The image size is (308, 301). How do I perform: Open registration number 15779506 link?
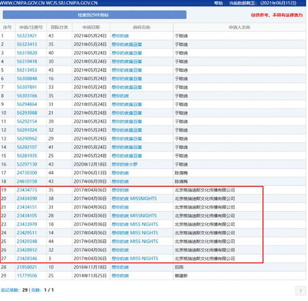27,276
